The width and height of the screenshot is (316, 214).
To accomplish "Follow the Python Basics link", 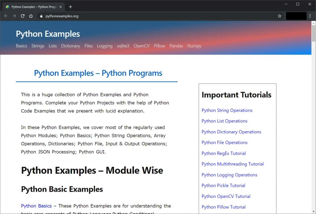I will [x=36, y=206].
